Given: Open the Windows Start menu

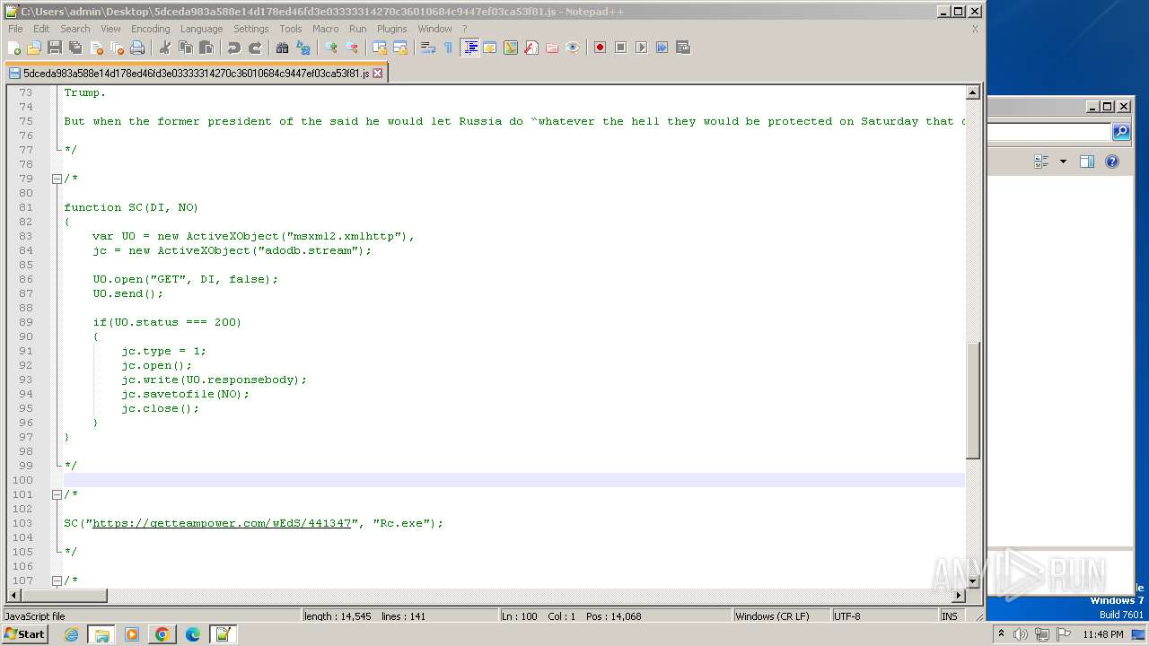Looking at the screenshot, I should 24,634.
